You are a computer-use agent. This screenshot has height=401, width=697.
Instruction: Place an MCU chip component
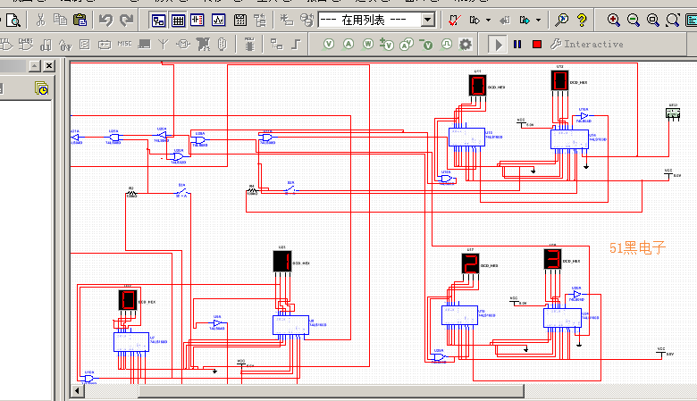pos(249,45)
